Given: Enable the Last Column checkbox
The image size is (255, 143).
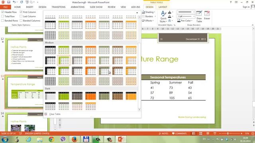Looking at the screenshot, I should click(21, 16).
